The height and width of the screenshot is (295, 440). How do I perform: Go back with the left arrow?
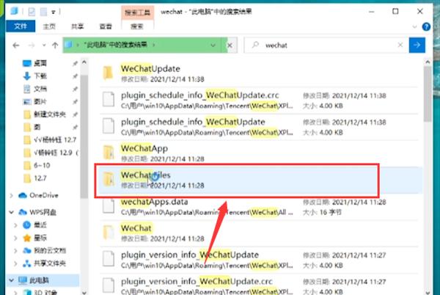[16, 45]
